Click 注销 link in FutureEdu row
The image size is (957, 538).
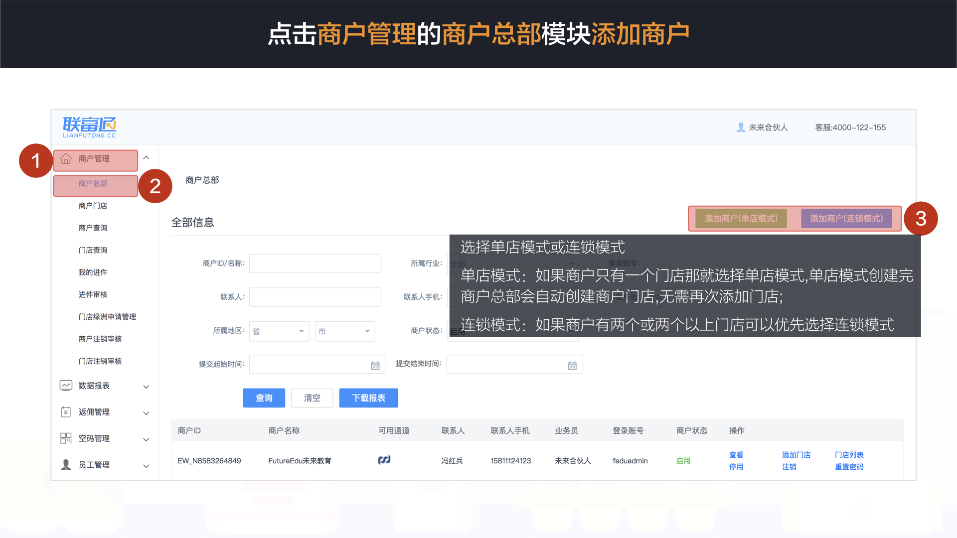click(x=789, y=467)
